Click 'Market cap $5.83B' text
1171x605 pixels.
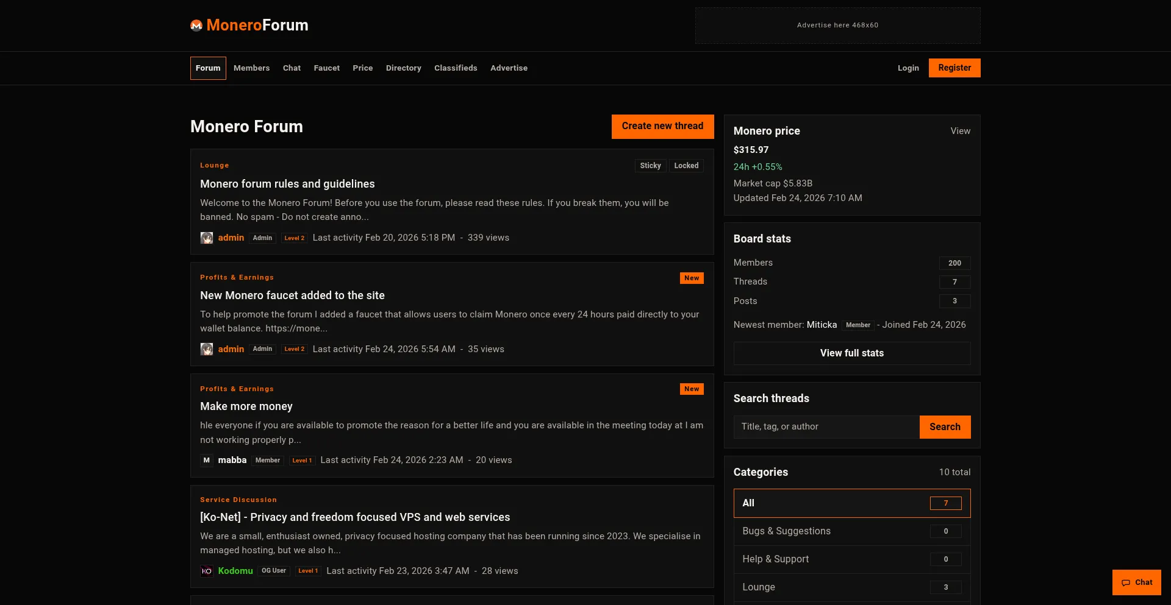coord(773,183)
